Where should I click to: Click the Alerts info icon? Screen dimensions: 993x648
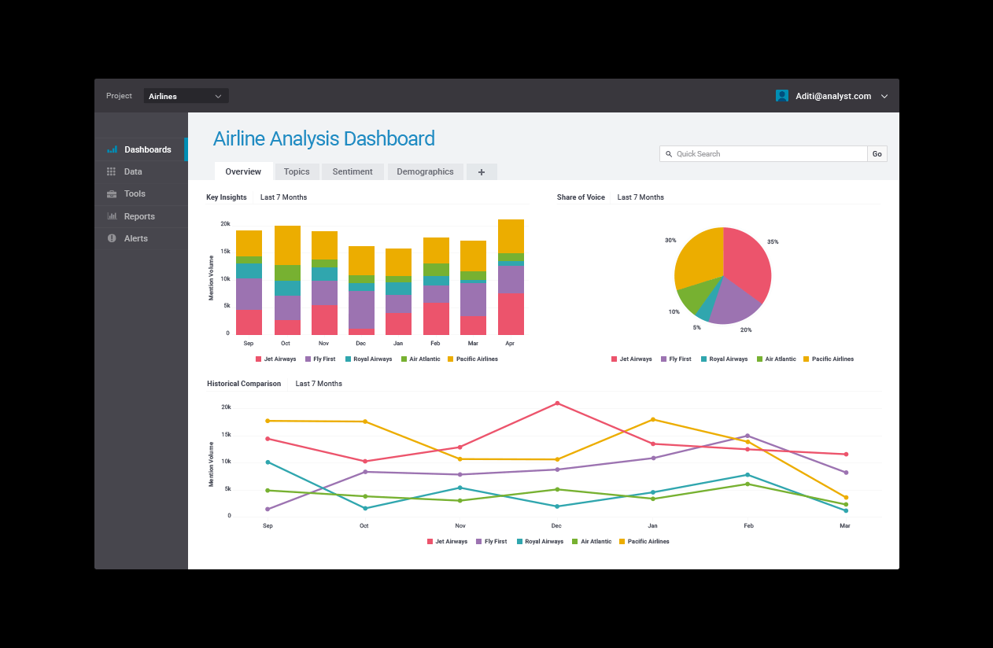(112, 237)
